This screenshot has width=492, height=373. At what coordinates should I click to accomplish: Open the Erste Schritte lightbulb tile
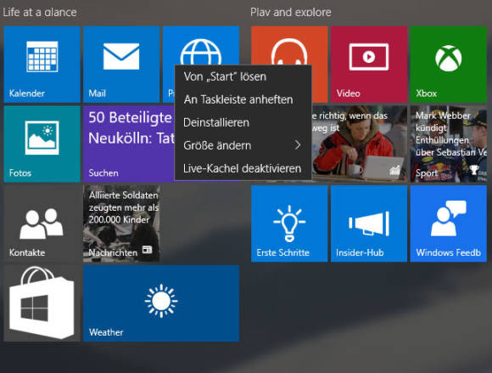click(x=289, y=223)
